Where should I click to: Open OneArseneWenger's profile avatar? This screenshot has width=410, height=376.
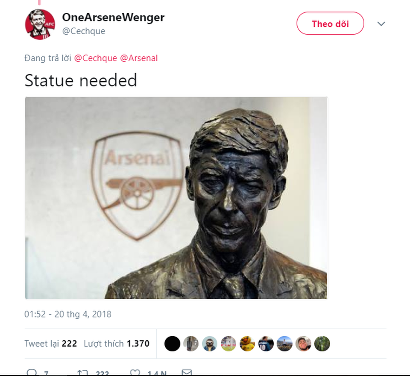coord(40,24)
